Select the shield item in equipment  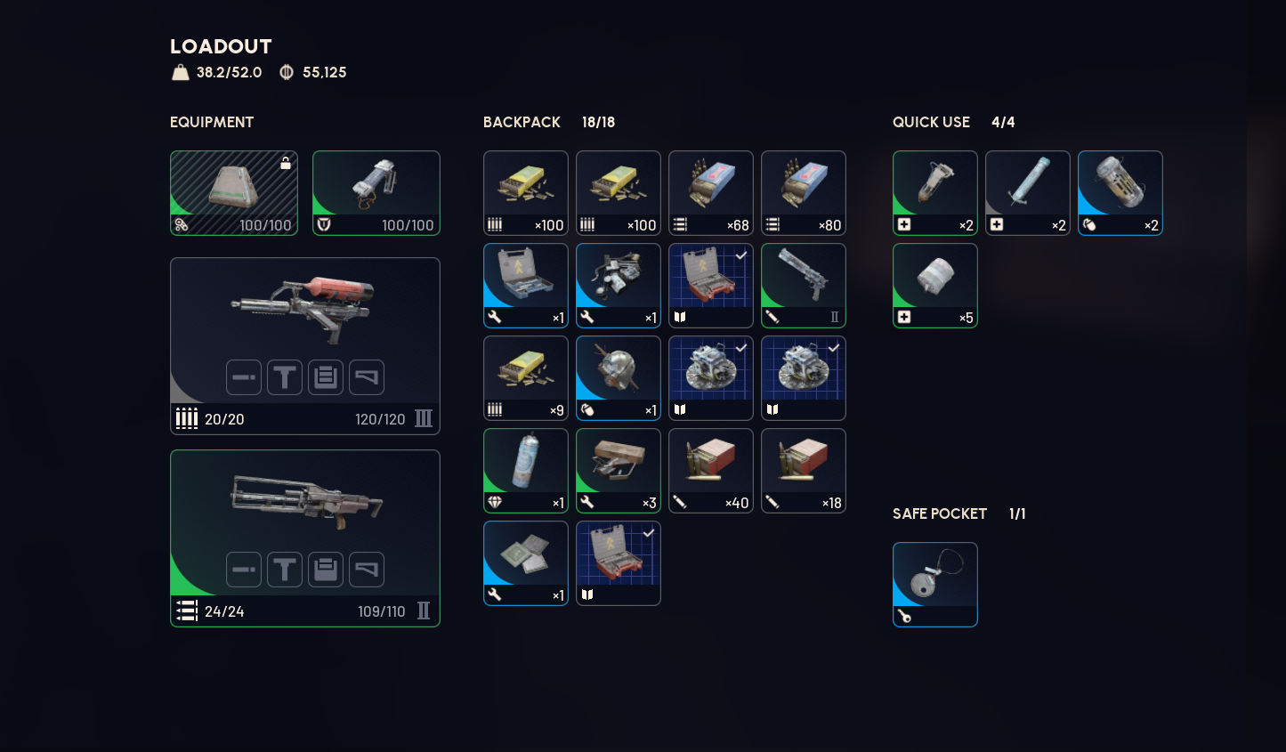(376, 193)
